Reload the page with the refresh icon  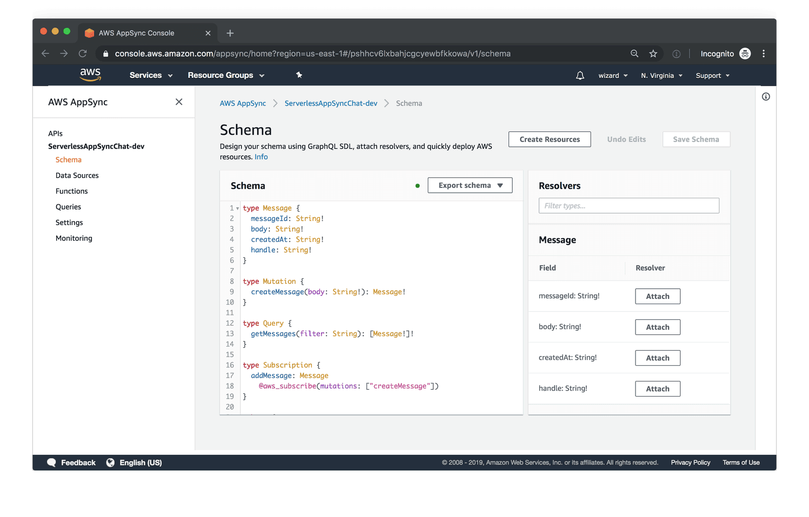tap(83, 54)
